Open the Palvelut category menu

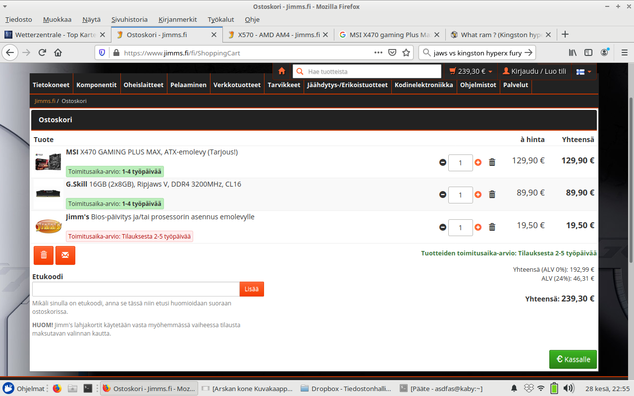516,85
